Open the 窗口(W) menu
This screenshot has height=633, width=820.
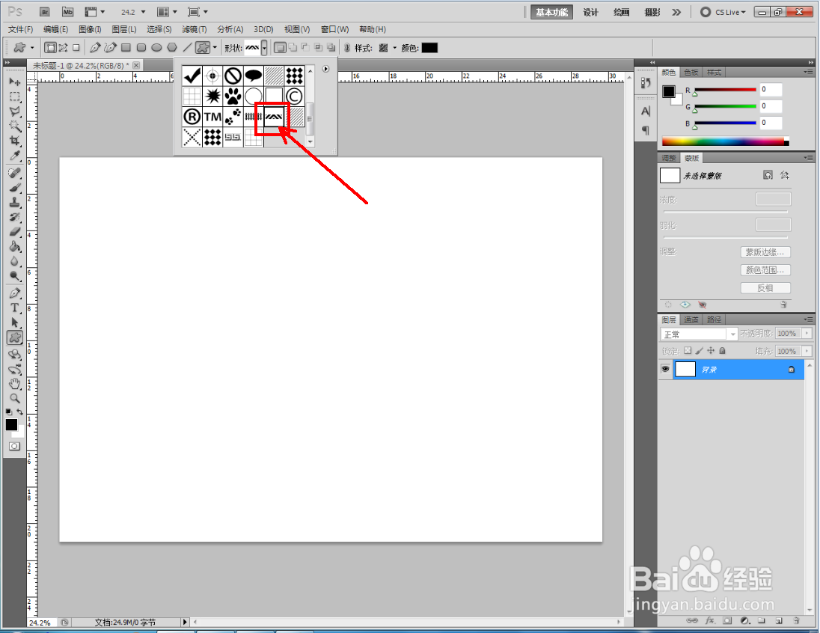tap(334, 29)
